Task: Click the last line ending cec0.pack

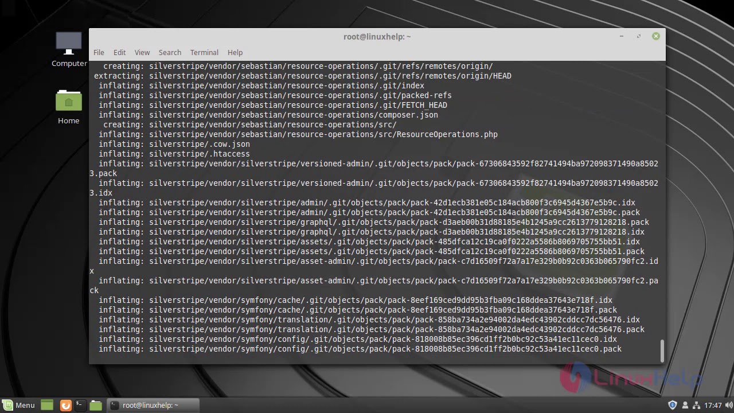Action: [x=360, y=349]
